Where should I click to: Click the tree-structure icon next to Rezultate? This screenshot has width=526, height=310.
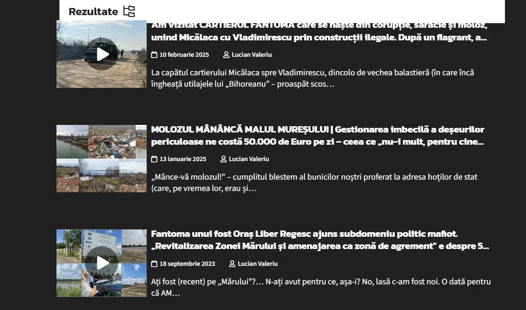click(x=129, y=11)
